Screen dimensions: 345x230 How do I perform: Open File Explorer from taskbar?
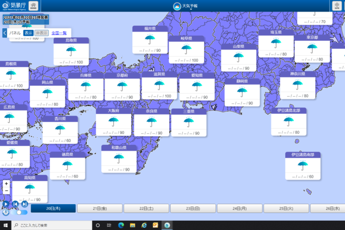132,225
